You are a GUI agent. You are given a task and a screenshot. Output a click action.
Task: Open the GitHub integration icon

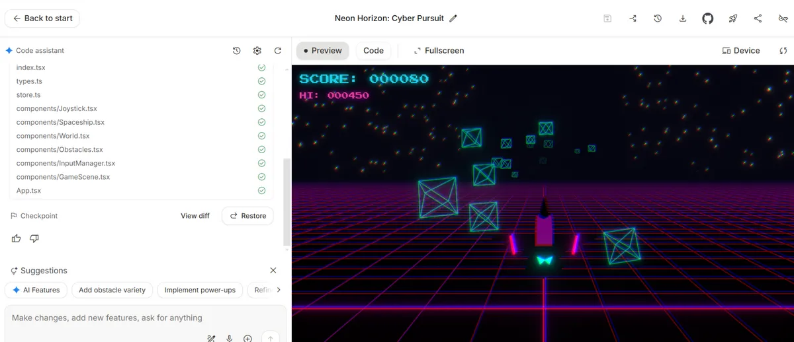click(x=708, y=18)
